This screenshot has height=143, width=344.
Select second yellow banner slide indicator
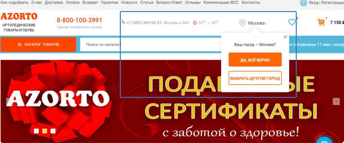(x=45, y=131)
